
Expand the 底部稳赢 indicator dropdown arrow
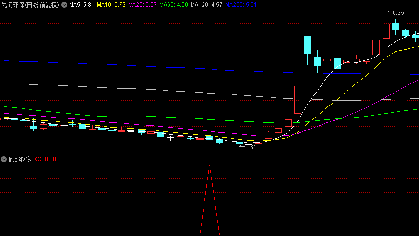pyautogui.click(x=4, y=159)
